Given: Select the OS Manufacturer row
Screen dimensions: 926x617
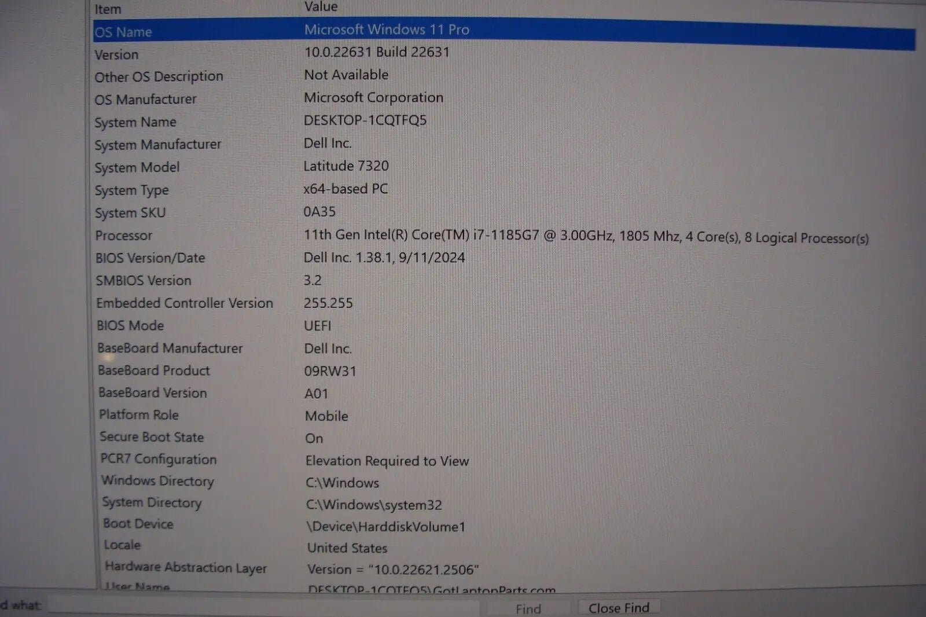Looking at the screenshot, I should coord(145,100).
